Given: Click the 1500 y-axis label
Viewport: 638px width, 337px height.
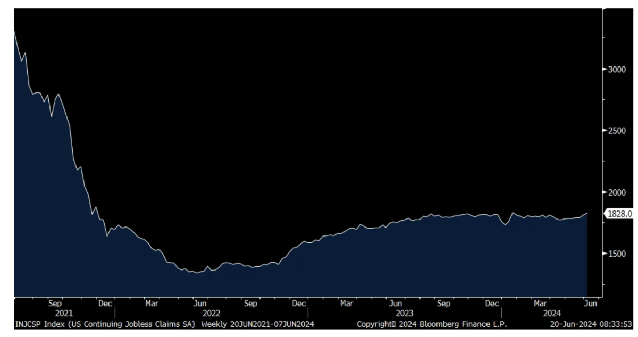Looking at the screenshot, I should pyautogui.click(x=617, y=254).
